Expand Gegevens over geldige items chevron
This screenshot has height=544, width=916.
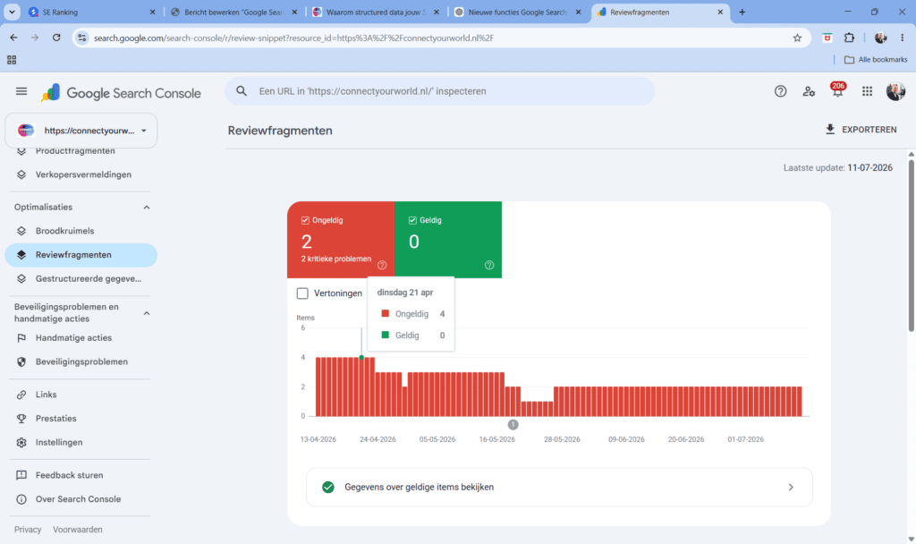click(791, 488)
